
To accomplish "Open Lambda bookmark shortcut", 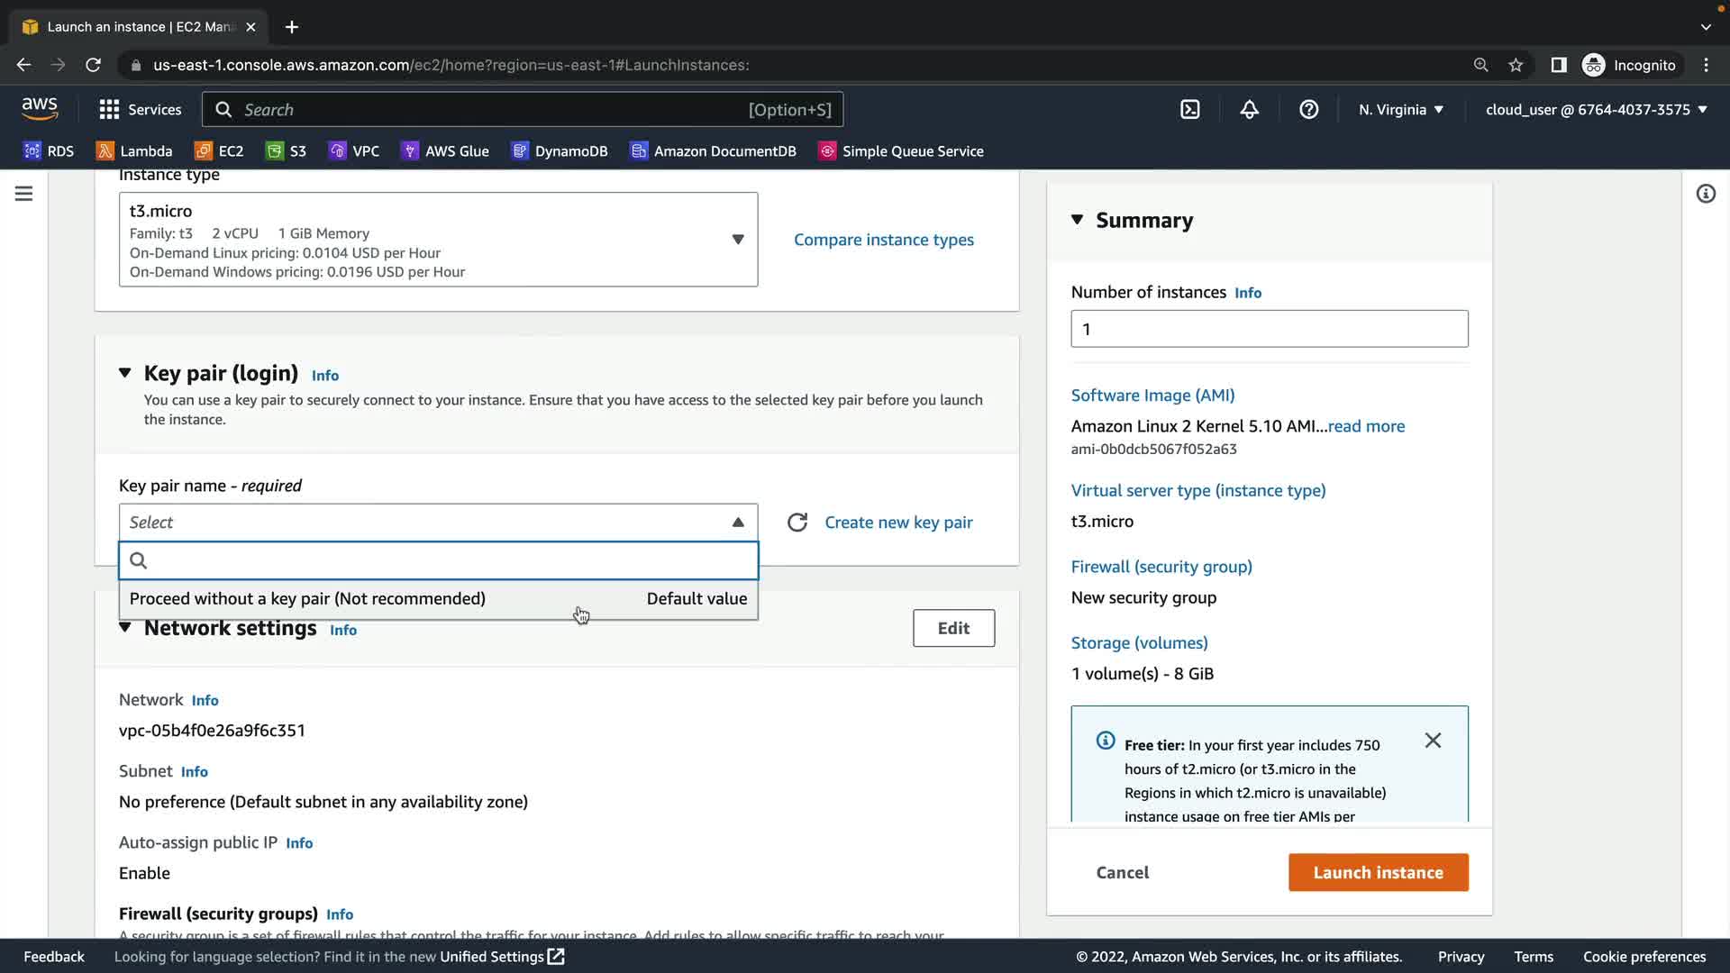I will pos(134,151).
